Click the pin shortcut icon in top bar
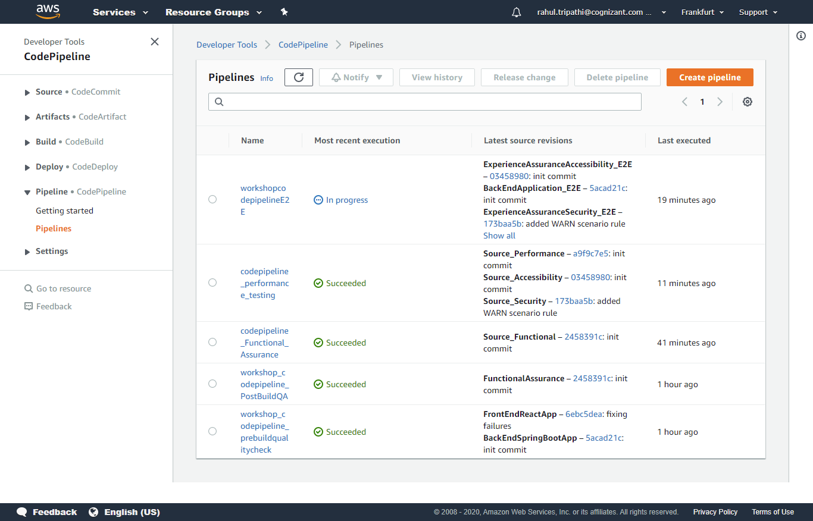Viewport: 813px width, 521px height. point(284,12)
